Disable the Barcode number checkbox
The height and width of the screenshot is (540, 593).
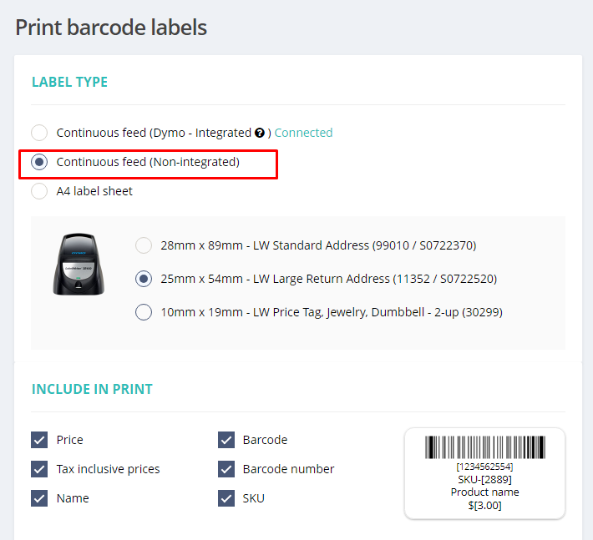226,469
